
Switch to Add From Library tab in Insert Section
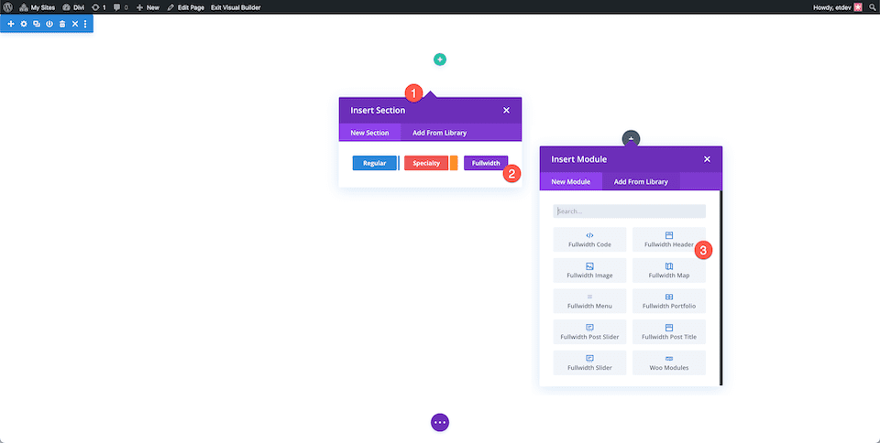click(x=439, y=133)
